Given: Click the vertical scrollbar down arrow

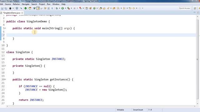Looking at the screenshot, I should 197,104.
